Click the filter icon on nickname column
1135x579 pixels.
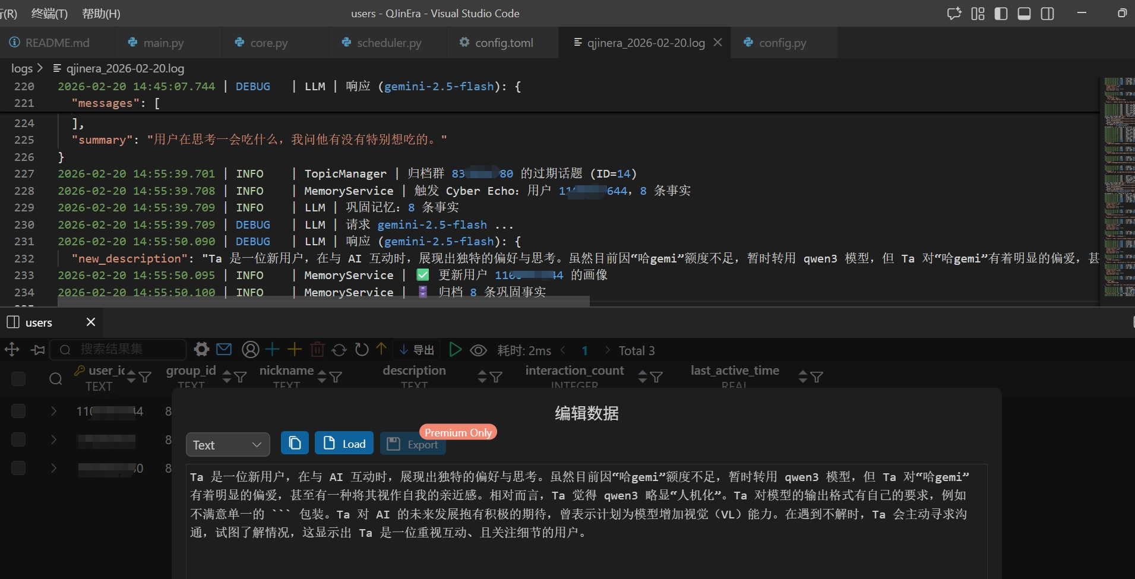pos(336,377)
